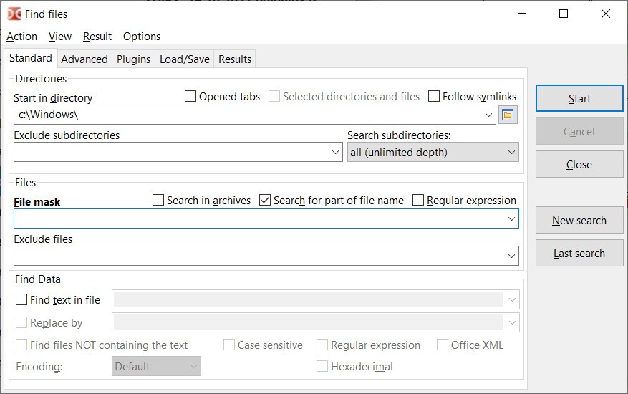Screen dimensions: 628x394
Task: Open the Plugins tab
Action: [x=133, y=59]
